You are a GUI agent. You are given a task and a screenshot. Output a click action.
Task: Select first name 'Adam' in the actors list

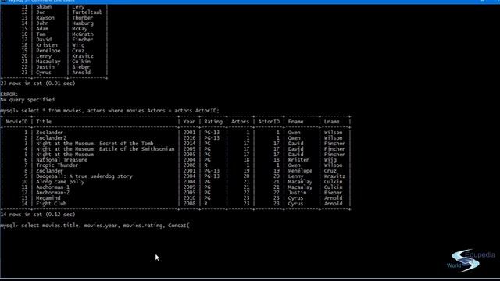42,29
